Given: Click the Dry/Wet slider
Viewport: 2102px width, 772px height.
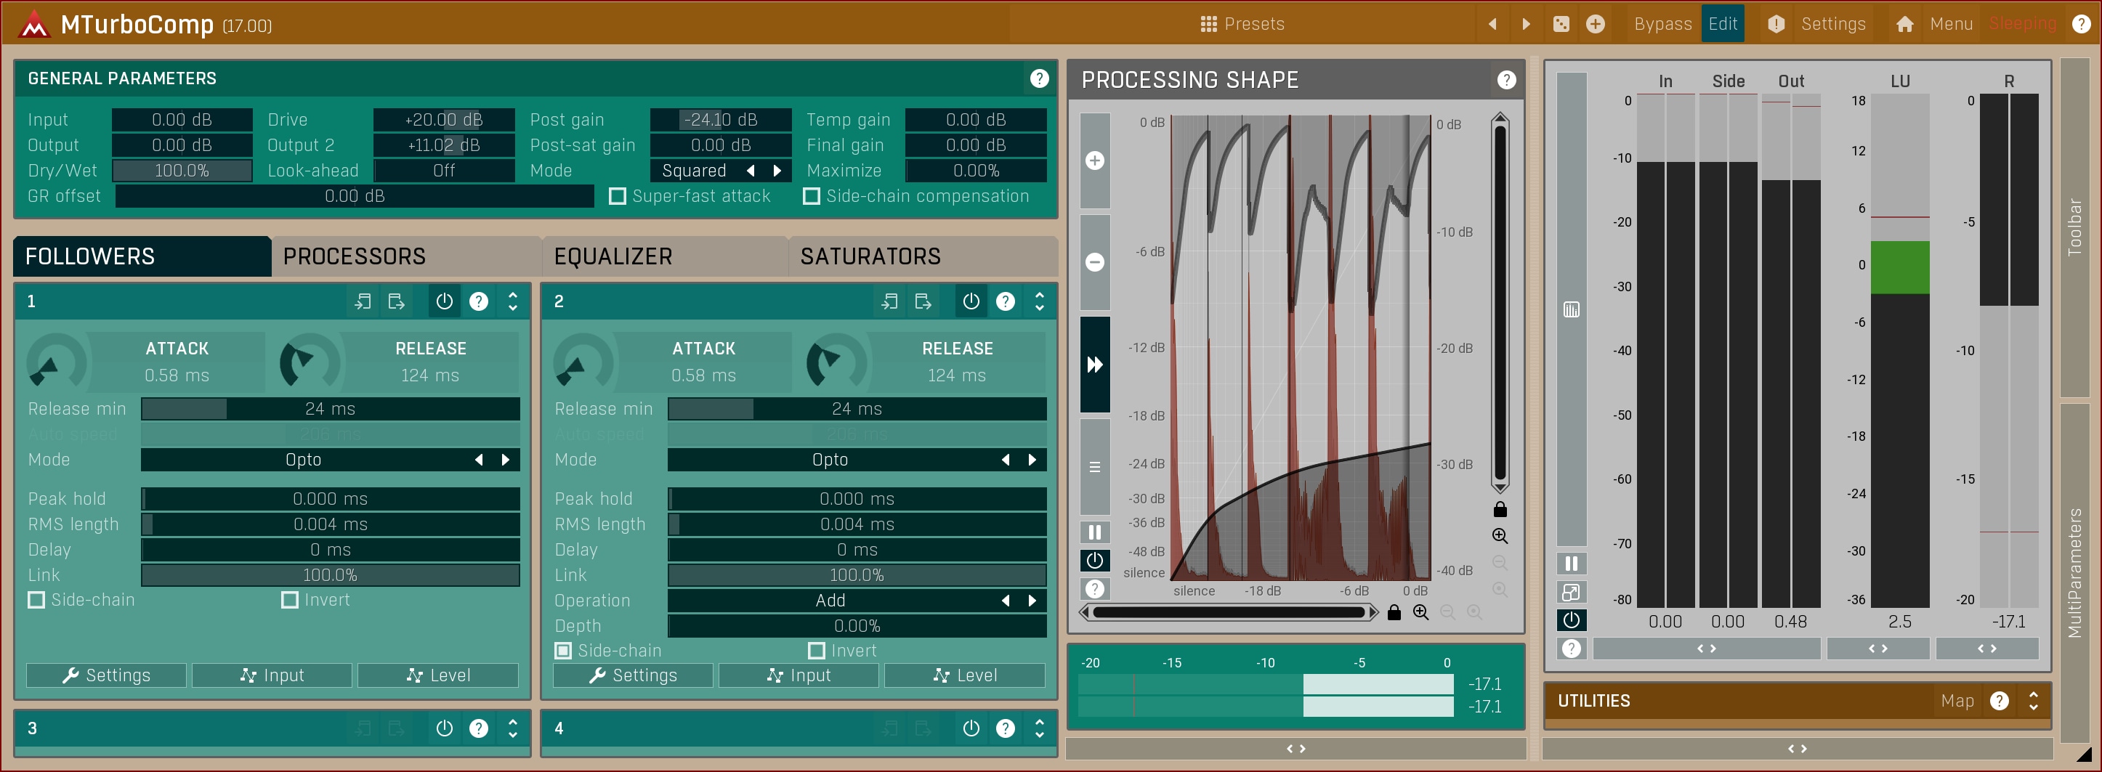Looking at the screenshot, I should 182,171.
